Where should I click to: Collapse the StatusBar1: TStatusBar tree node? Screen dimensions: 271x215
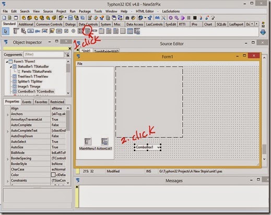click(x=11, y=66)
